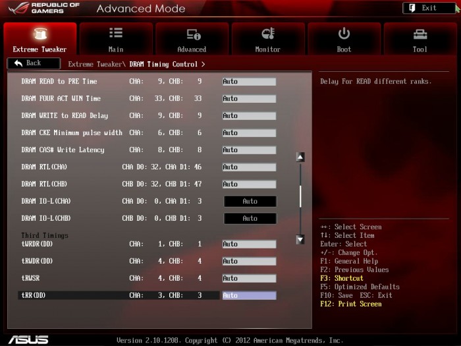The image size is (461, 346).
Task: Select the DRAM READ to PRE Time field
Action: (x=249, y=82)
